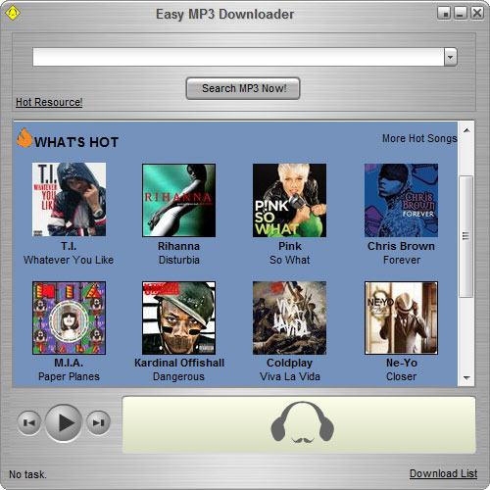490x490 pixels.
Task: Click the scroll up arrow of the hot list
Action: click(466, 130)
